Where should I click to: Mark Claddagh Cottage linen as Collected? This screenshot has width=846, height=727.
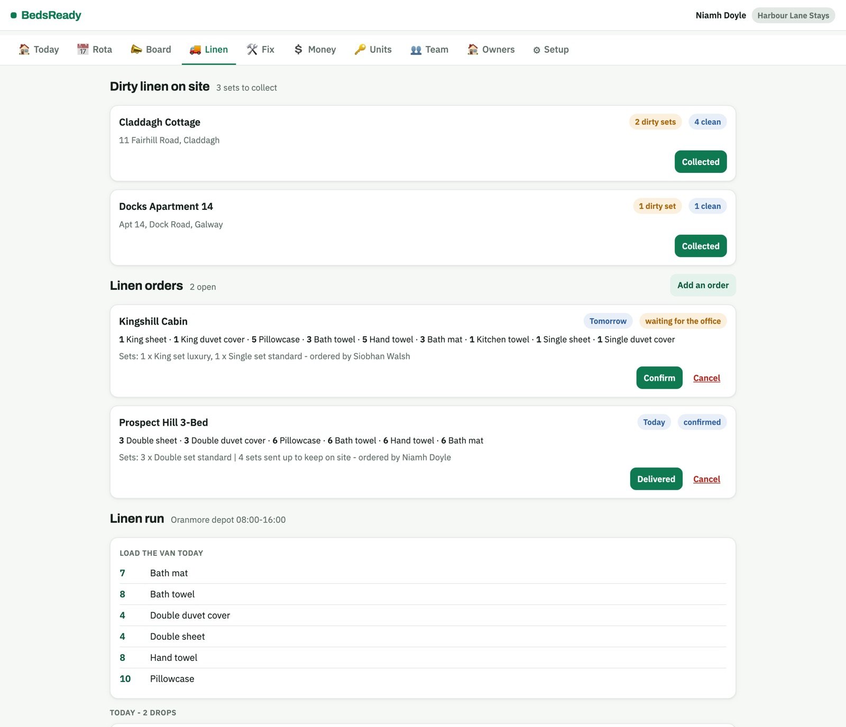(701, 162)
